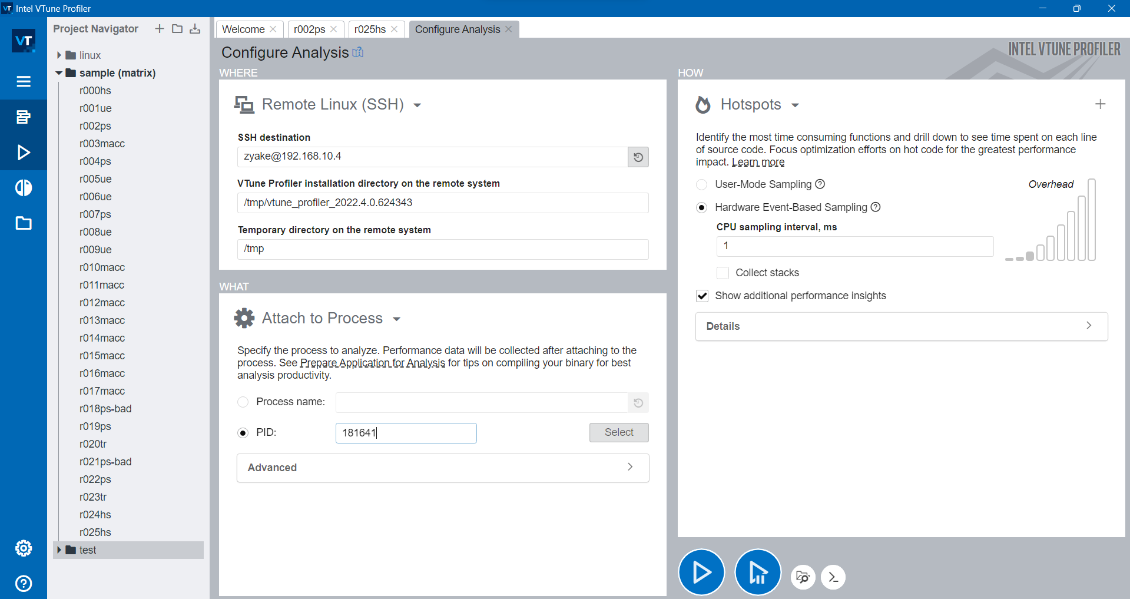Click the Process name input field
Viewport: 1130px width, 599px height.
point(482,403)
